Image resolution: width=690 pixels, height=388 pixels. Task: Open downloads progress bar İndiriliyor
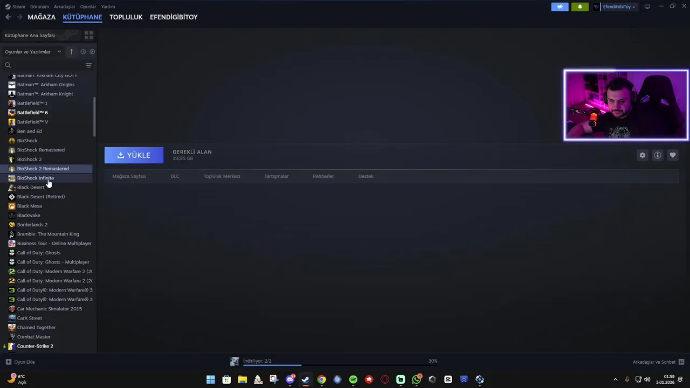334,362
